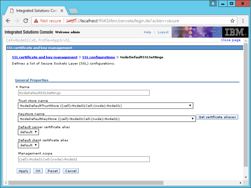
Task: Click the Not secure warning icon
Action: click(x=36, y=21)
